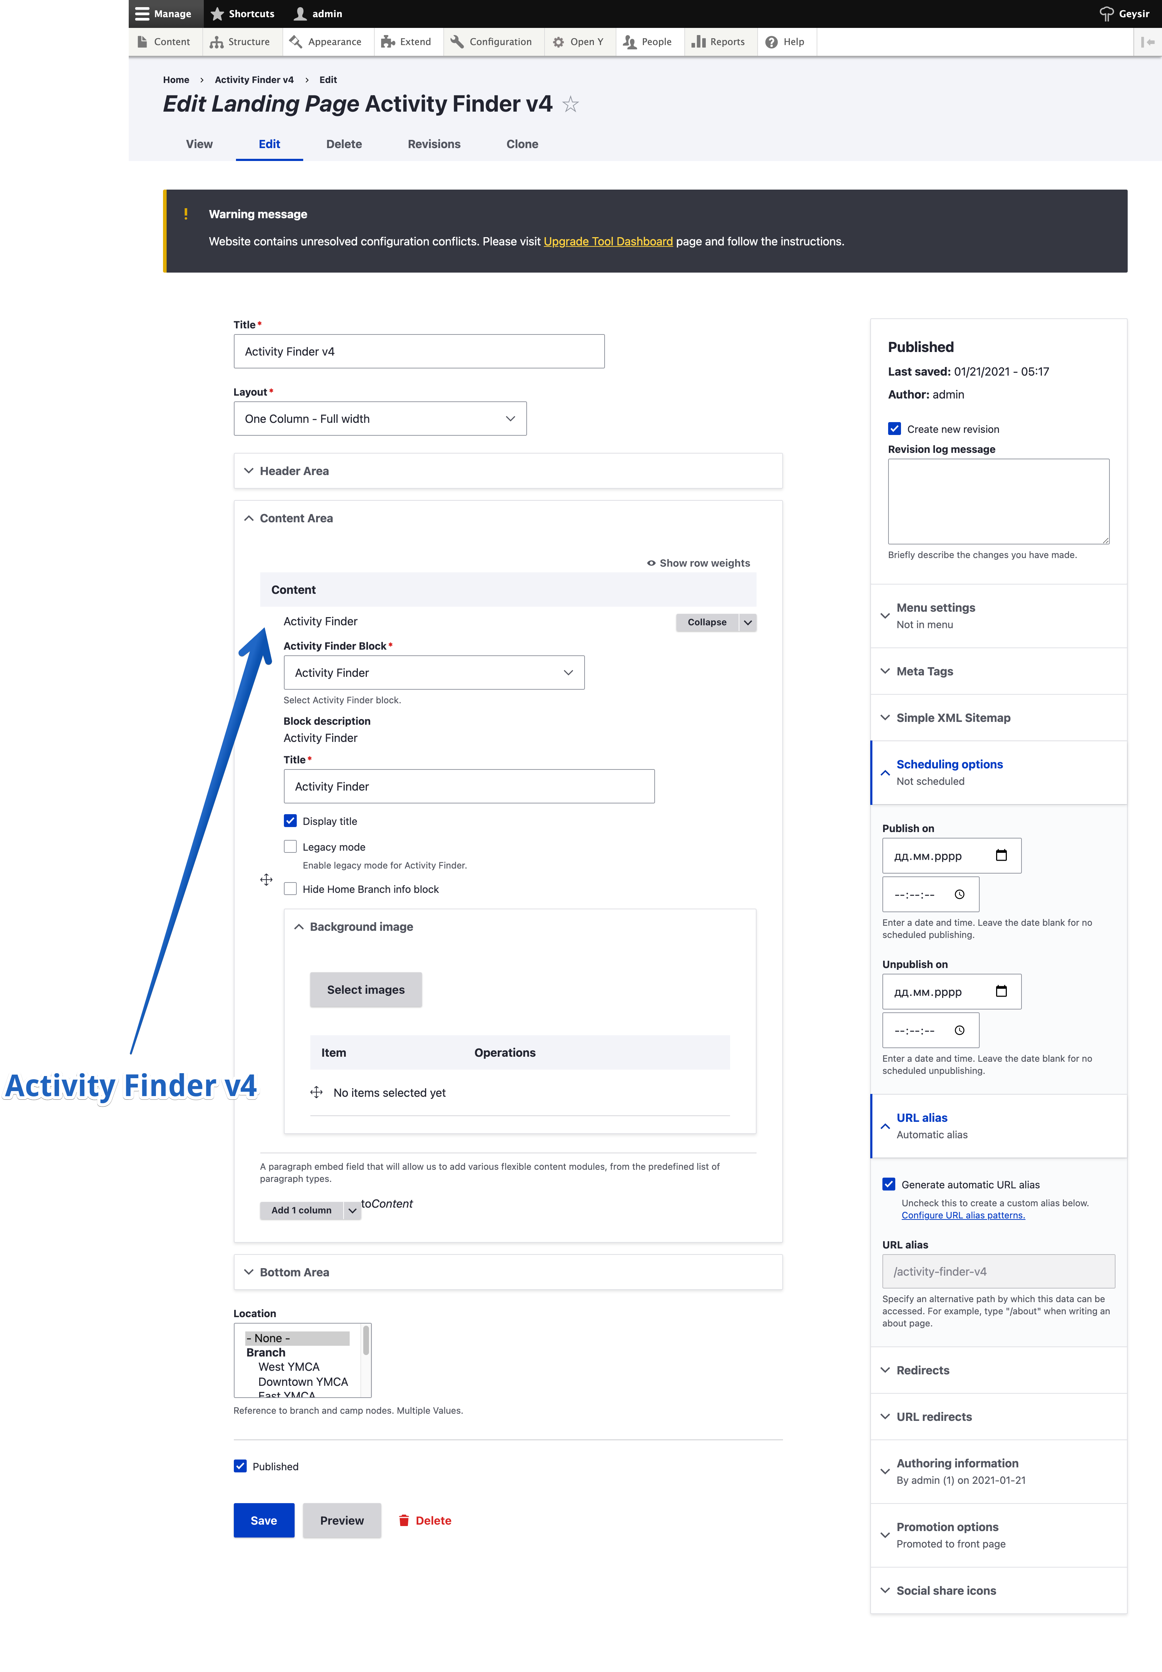1162x1672 pixels.
Task: Click the Select images button
Action: pos(365,990)
